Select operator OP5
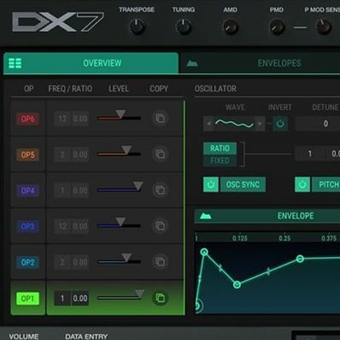Viewport: 340px width, 340px height. (x=28, y=155)
